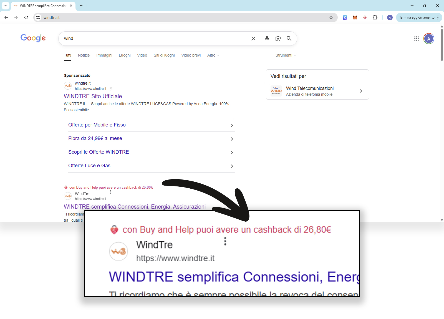Click the WindTre favicon of sponsored result
444x319 pixels.
click(68, 86)
